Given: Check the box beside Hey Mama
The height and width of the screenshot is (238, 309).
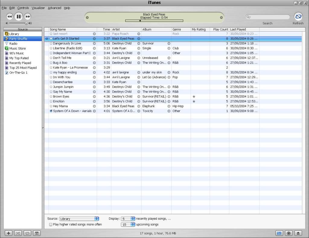Looking at the screenshot, I should point(51,106).
